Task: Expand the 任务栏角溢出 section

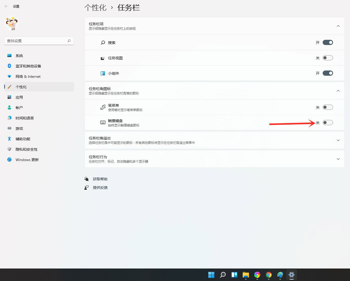Action: pyautogui.click(x=215, y=140)
